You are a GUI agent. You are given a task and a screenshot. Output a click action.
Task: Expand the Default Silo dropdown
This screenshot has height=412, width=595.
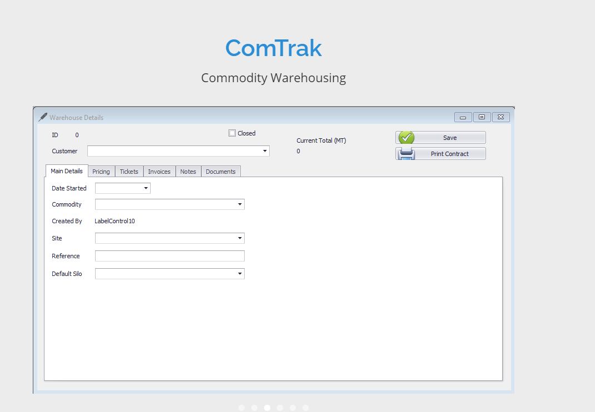point(240,274)
